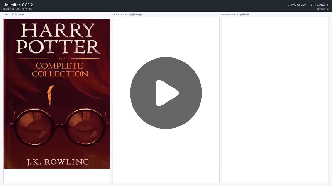Click the VISUALIZATION panel header label
The height and width of the screenshot is (186, 332).
click(235, 14)
